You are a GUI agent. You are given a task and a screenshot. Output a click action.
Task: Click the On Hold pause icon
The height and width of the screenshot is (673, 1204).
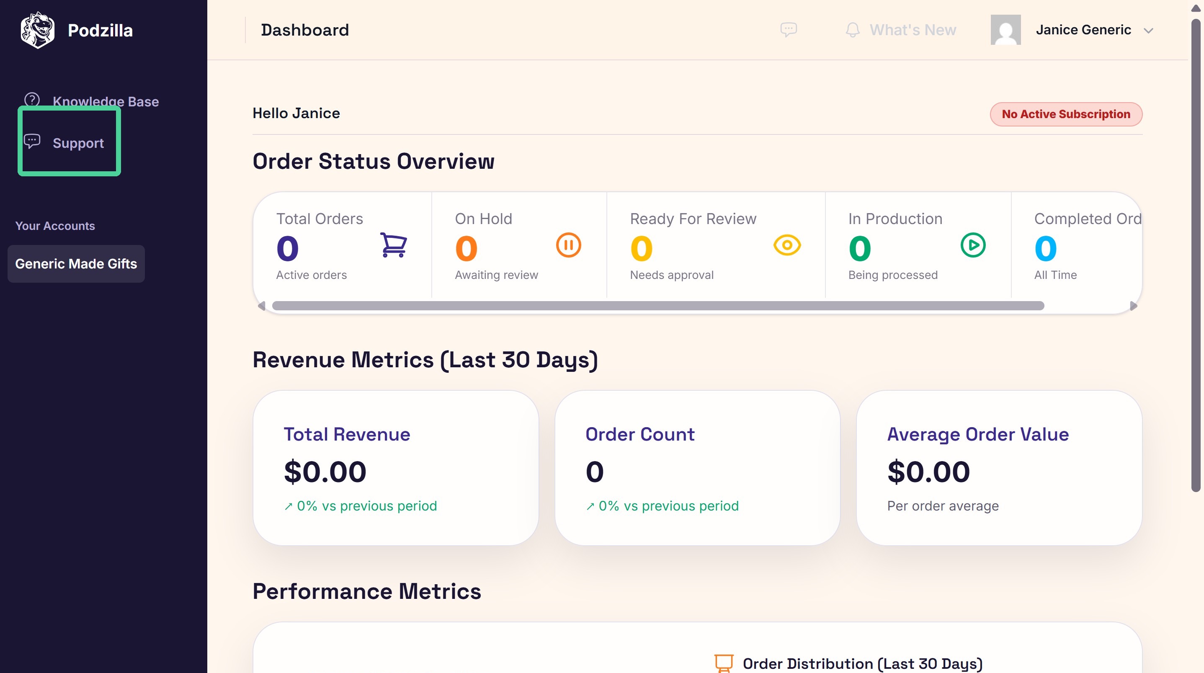pyautogui.click(x=568, y=245)
